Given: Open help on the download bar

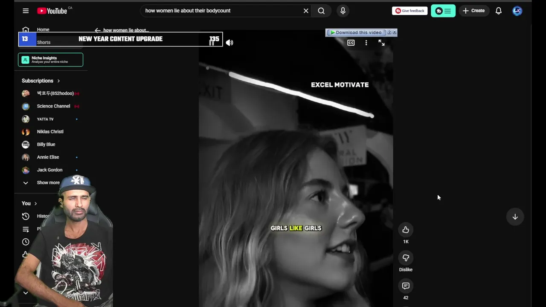Looking at the screenshot, I should click(x=389, y=32).
